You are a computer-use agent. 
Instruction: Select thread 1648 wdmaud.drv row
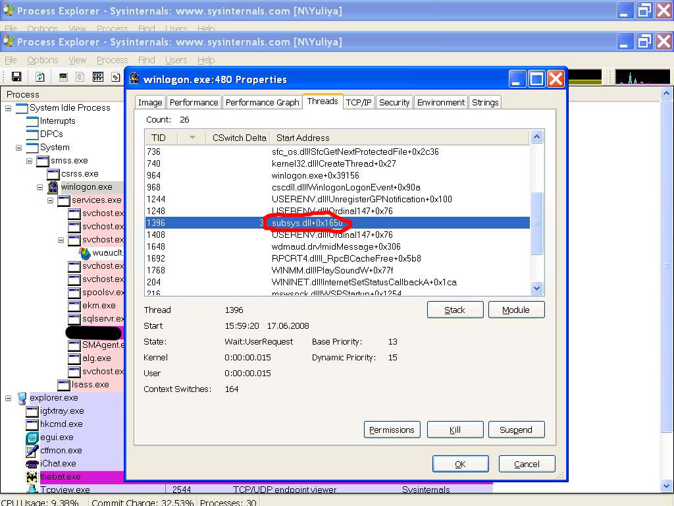(x=338, y=246)
